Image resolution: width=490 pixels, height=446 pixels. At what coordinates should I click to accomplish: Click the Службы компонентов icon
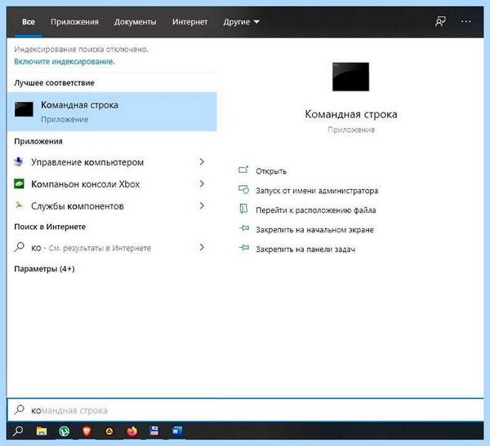pyautogui.click(x=19, y=205)
